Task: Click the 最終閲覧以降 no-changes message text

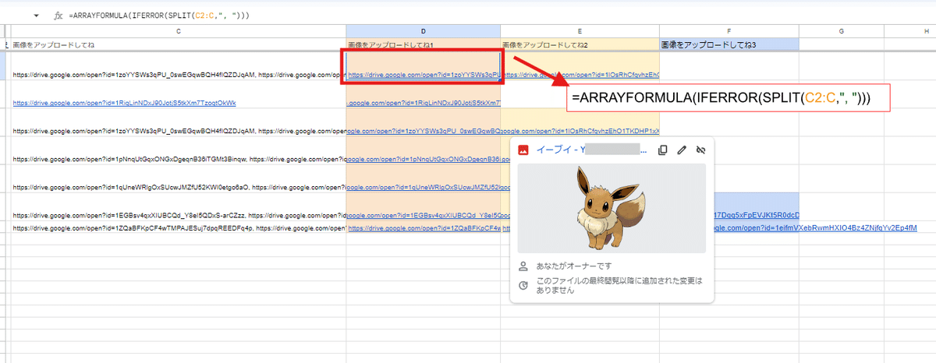Action: click(619, 286)
